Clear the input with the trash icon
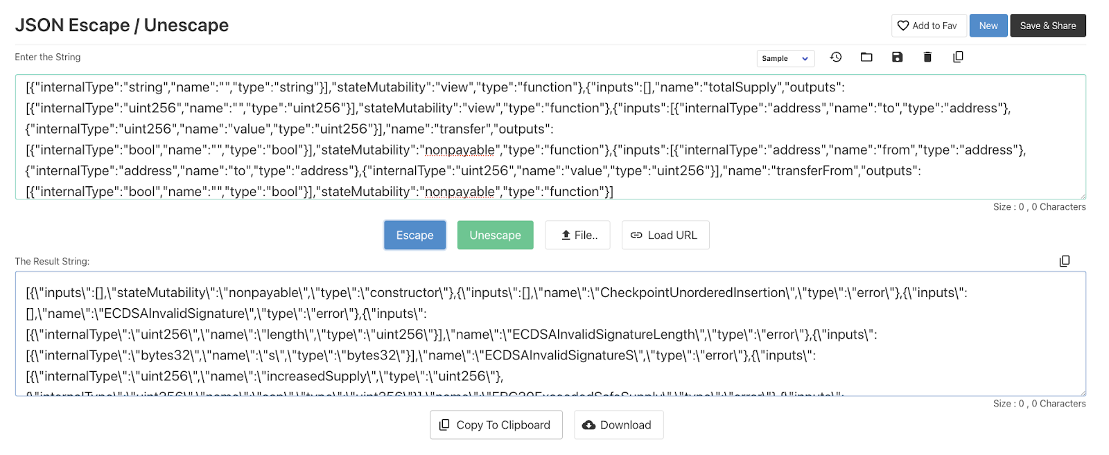 pyautogui.click(x=927, y=57)
